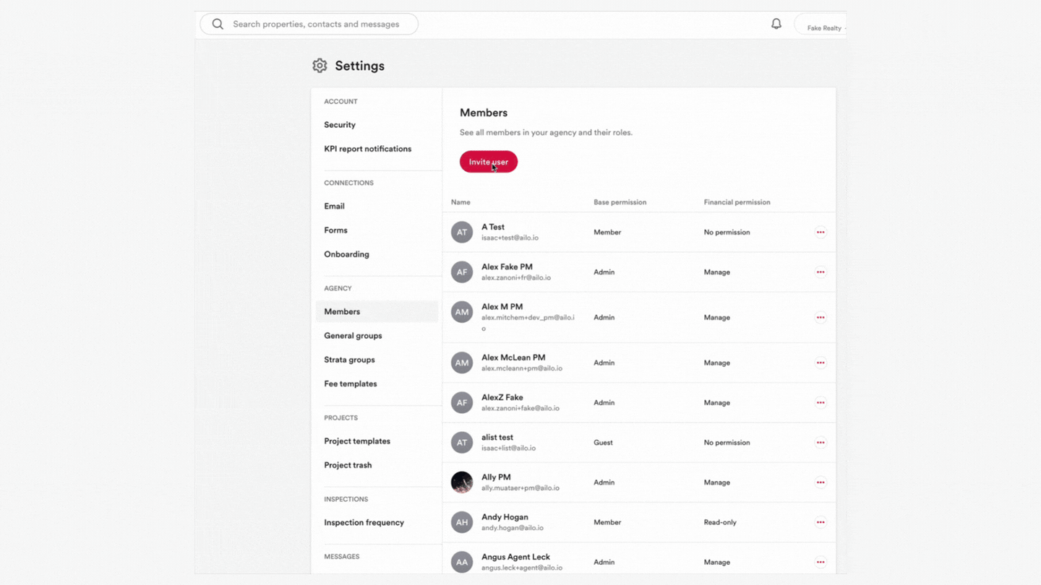
Task: Open Inspection frequency settings
Action: click(364, 523)
